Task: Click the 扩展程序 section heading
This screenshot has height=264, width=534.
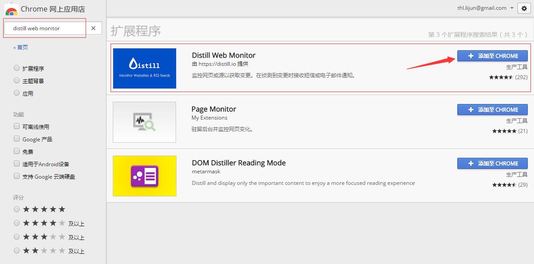Action: click(x=136, y=31)
